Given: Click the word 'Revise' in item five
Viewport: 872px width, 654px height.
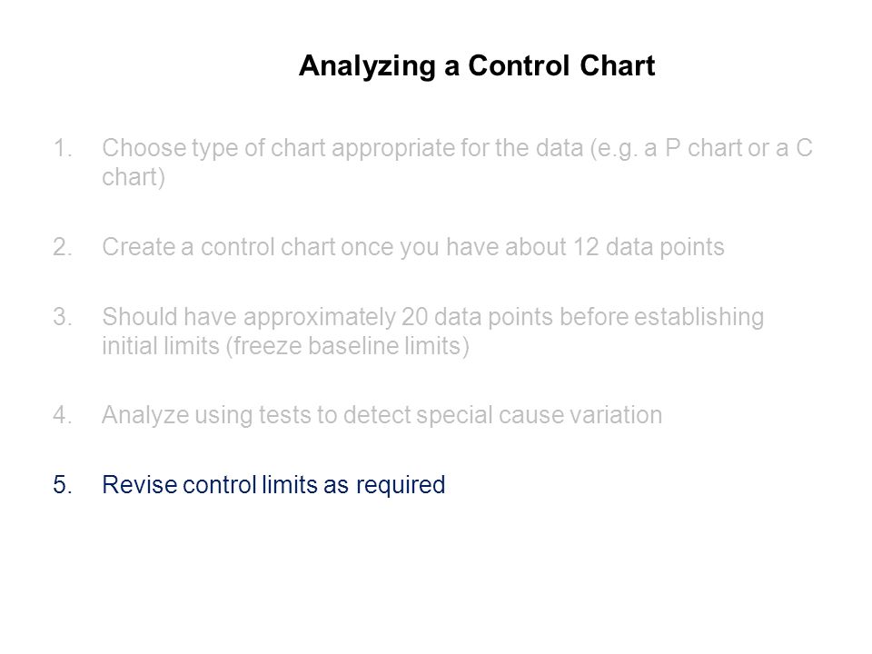Looking at the screenshot, I should (x=139, y=484).
